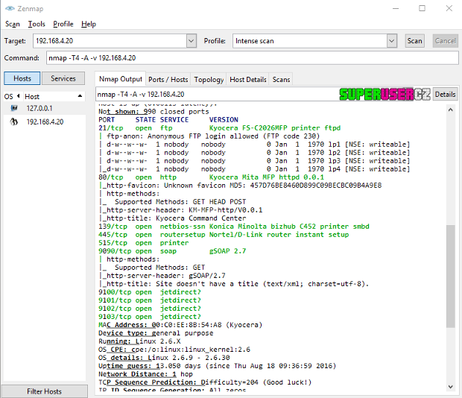The width and height of the screenshot is (462, 398).
Task: Click the TCP Sequence Prediction line
Action: 205,382
